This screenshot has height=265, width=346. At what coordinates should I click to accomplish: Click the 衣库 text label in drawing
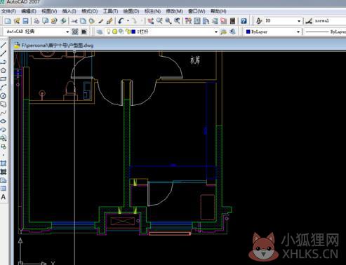pyautogui.click(x=195, y=60)
